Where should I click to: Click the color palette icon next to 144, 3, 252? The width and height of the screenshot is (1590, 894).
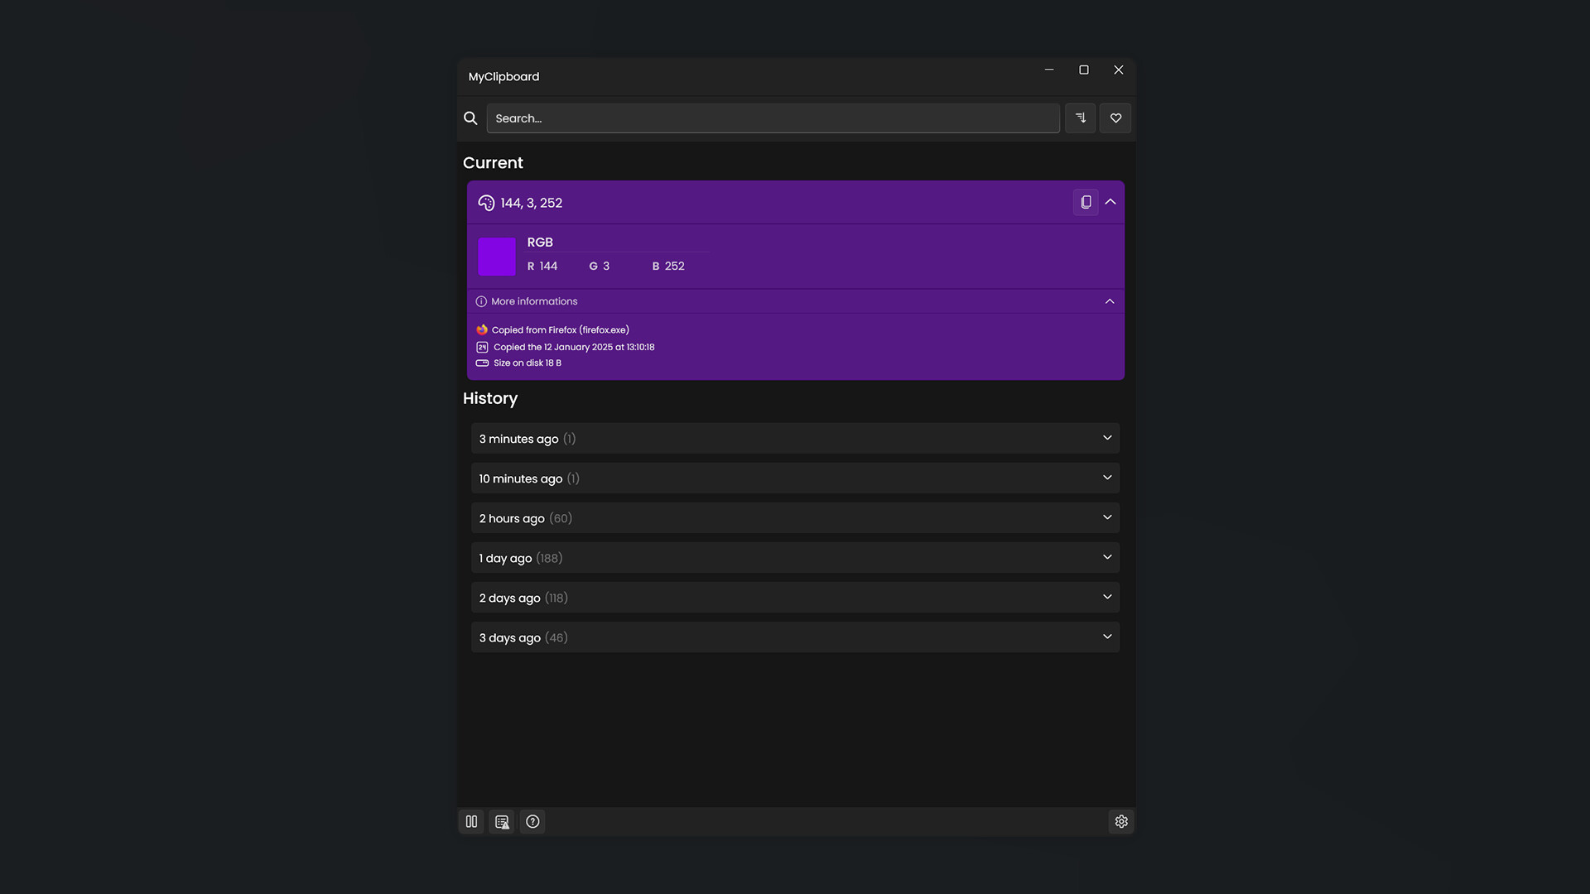coord(485,202)
